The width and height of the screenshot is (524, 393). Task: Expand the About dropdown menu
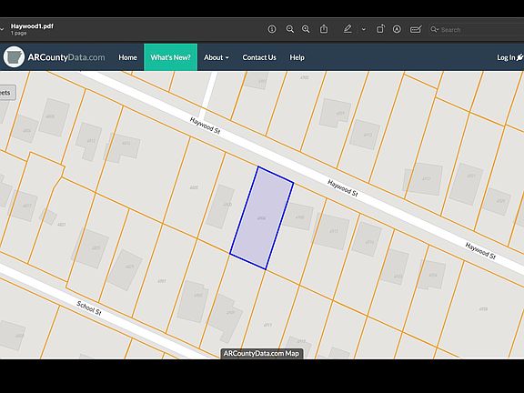click(x=217, y=57)
